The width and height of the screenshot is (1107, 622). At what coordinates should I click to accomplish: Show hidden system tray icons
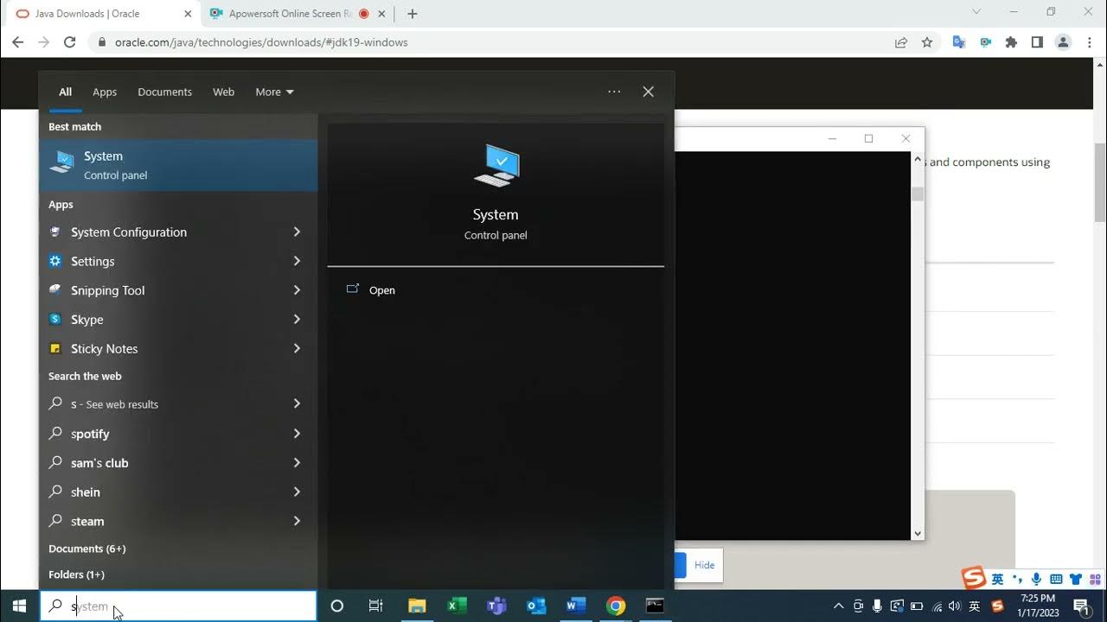click(x=838, y=606)
